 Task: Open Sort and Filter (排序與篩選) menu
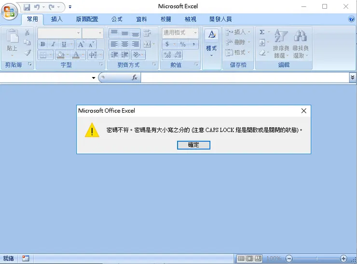(281, 44)
